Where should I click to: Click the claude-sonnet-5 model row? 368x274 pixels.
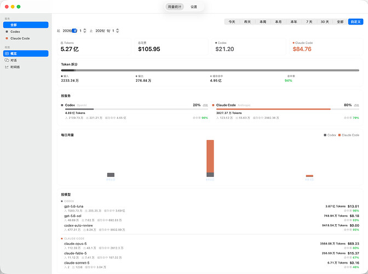click(x=210, y=265)
